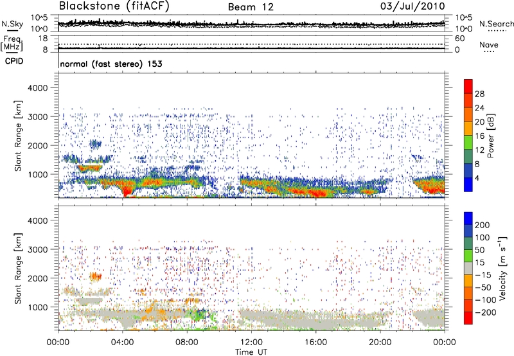Viewport: 514px width, 356px height.
Task: Click the bright blue bottom power colorbar swatch
Action: pos(468,185)
